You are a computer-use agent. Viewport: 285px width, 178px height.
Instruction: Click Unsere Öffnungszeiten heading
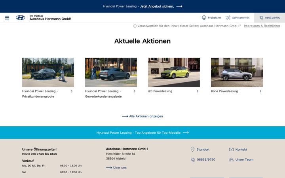point(40,149)
